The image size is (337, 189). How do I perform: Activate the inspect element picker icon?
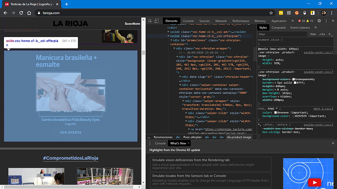pyautogui.click(x=150, y=21)
